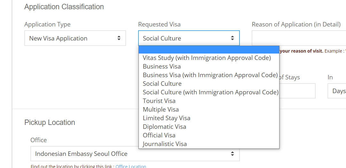This screenshot has height=168, width=346.
Task: Pick Official Visa from dropdown list
Action: click(159, 135)
